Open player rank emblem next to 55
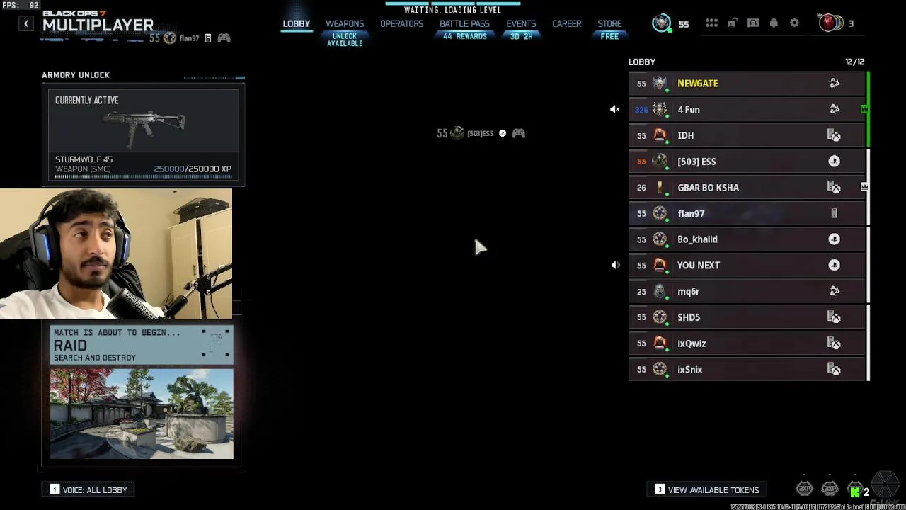 point(661,23)
